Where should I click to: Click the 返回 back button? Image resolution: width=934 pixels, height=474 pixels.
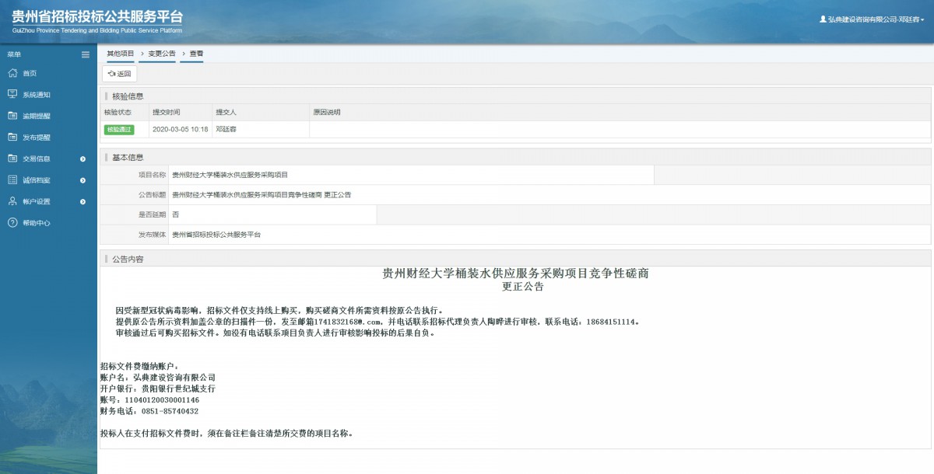coord(120,74)
